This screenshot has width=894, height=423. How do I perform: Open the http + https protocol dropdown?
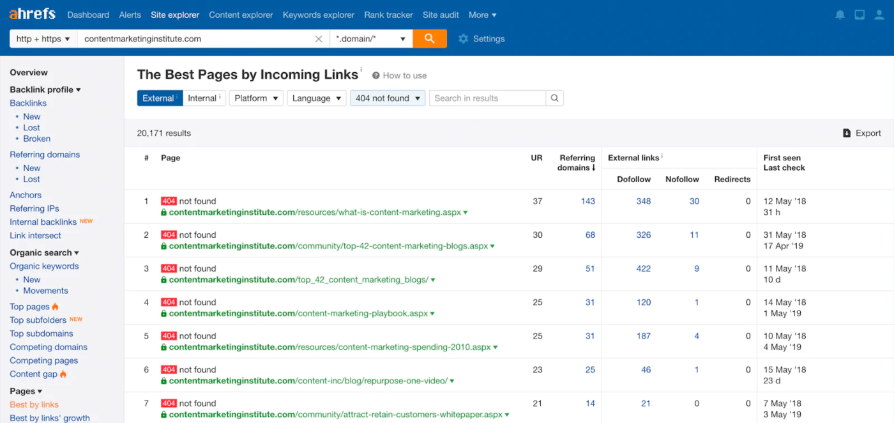43,39
